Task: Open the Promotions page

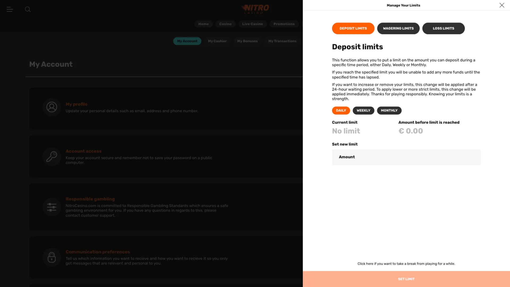Action: [284, 24]
